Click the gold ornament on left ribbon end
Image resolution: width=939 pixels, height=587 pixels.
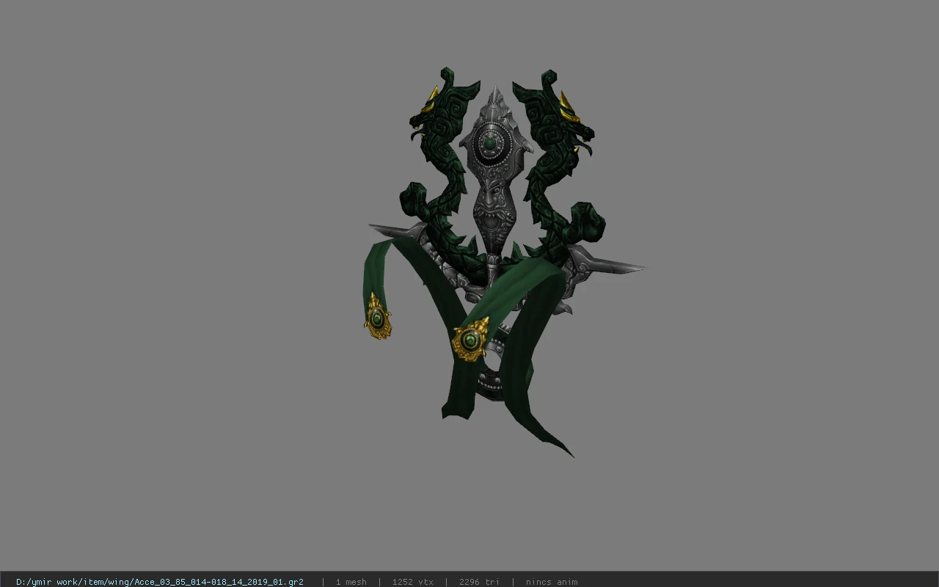(377, 317)
